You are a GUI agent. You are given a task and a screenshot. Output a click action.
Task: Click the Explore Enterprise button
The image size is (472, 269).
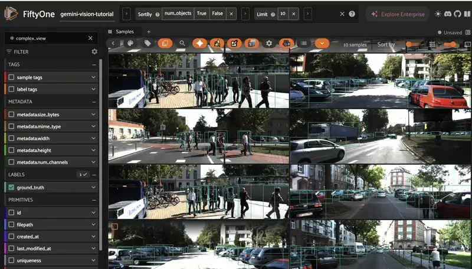click(x=396, y=14)
